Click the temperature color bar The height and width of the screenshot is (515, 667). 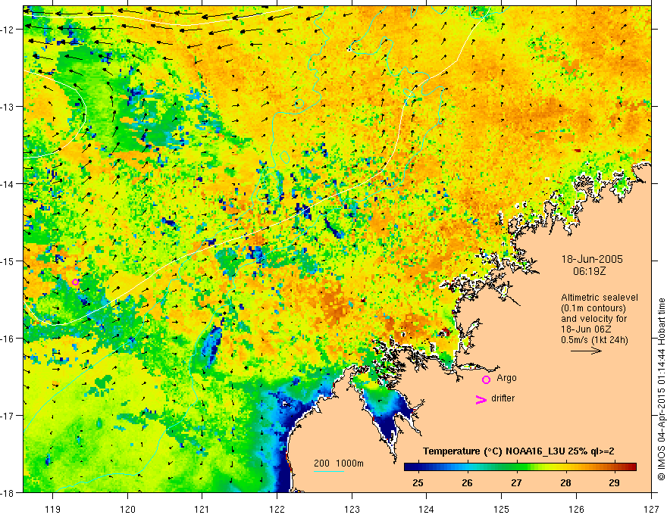520,467
